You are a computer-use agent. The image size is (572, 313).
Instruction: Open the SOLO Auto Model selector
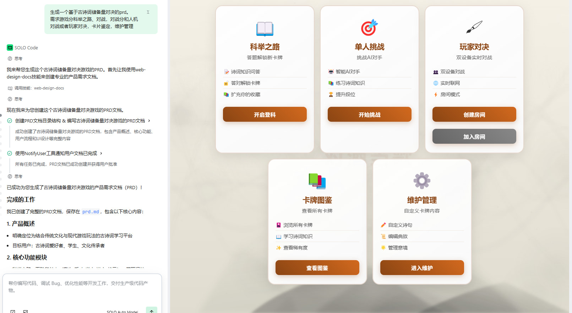[x=122, y=311]
